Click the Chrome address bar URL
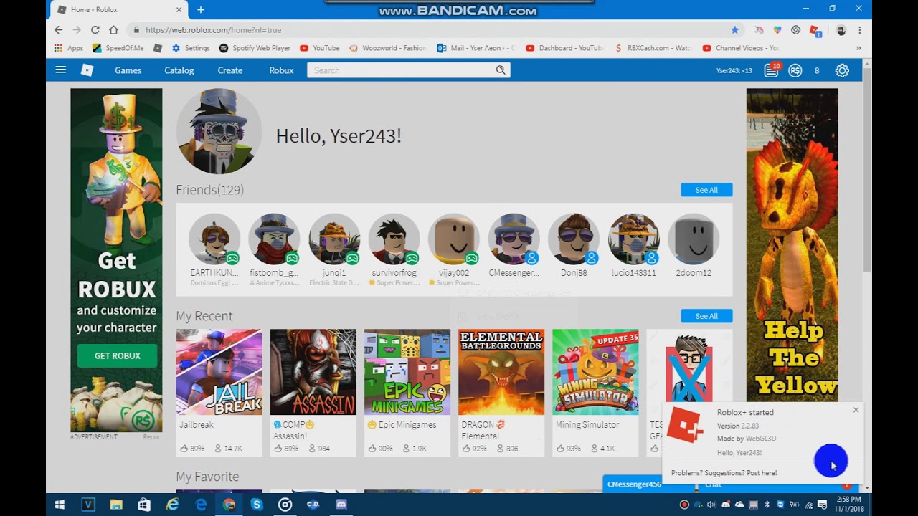918x516 pixels. [214, 30]
